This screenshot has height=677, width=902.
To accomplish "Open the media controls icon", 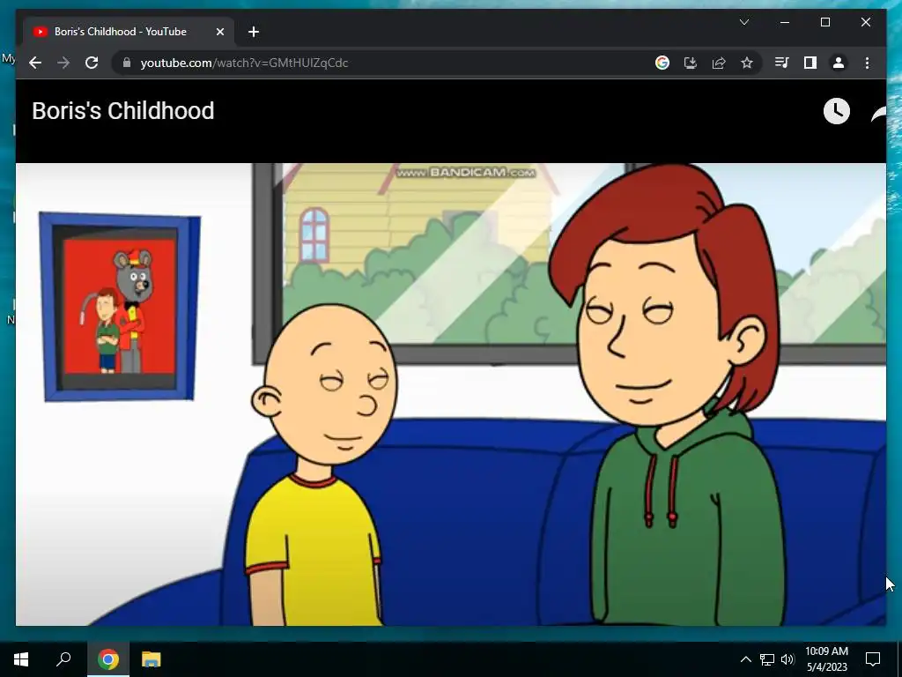I will [782, 63].
